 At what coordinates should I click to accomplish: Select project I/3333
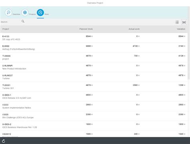94,106
